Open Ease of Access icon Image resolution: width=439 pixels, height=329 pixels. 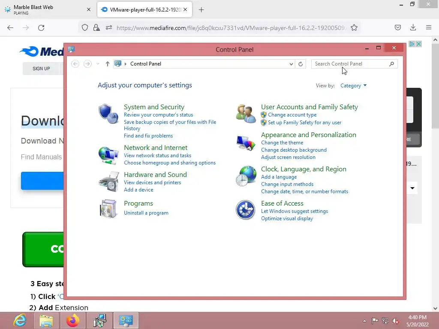[x=246, y=210]
